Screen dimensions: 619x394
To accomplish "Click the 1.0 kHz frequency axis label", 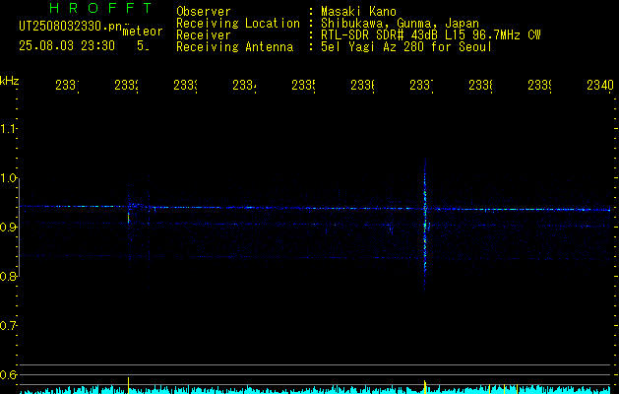I will (x=8, y=178).
